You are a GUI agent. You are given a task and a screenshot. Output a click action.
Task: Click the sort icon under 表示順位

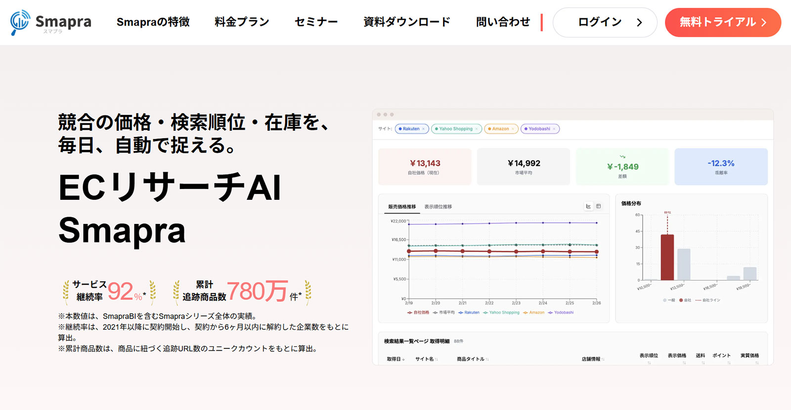pos(649,363)
